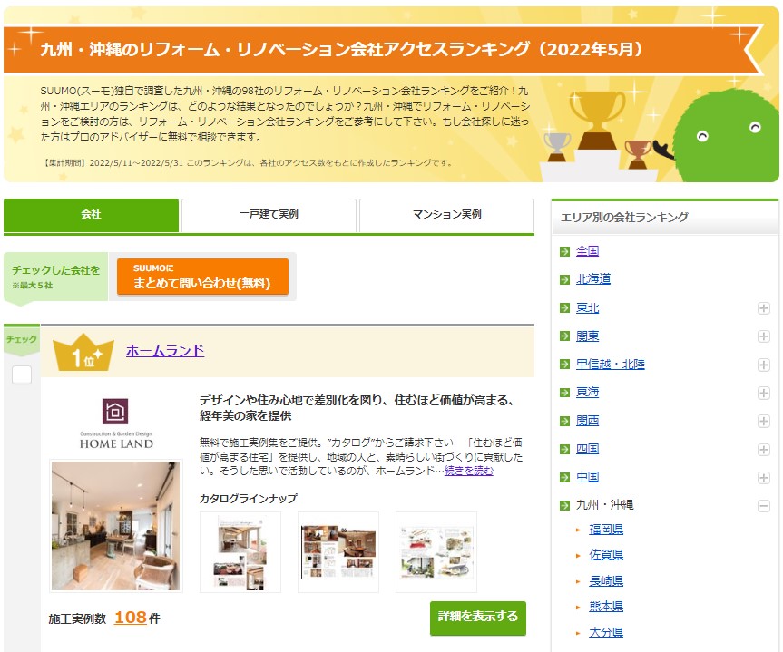Click the green arrow icon beside 甲信越・北陸
Image resolution: width=783 pixels, height=652 pixels.
(564, 365)
